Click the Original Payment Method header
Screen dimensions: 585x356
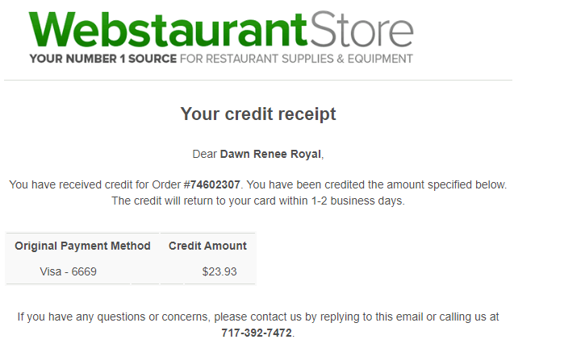[82, 246]
